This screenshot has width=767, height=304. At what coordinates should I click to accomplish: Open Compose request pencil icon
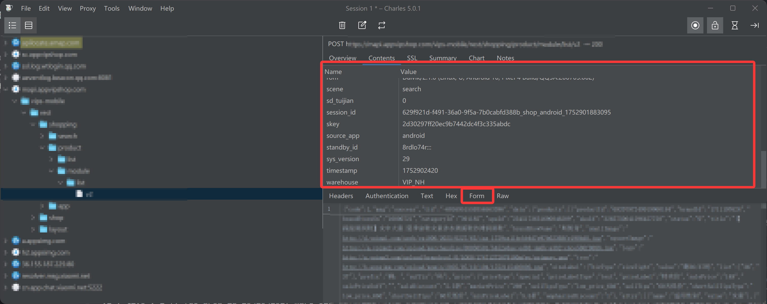362,25
